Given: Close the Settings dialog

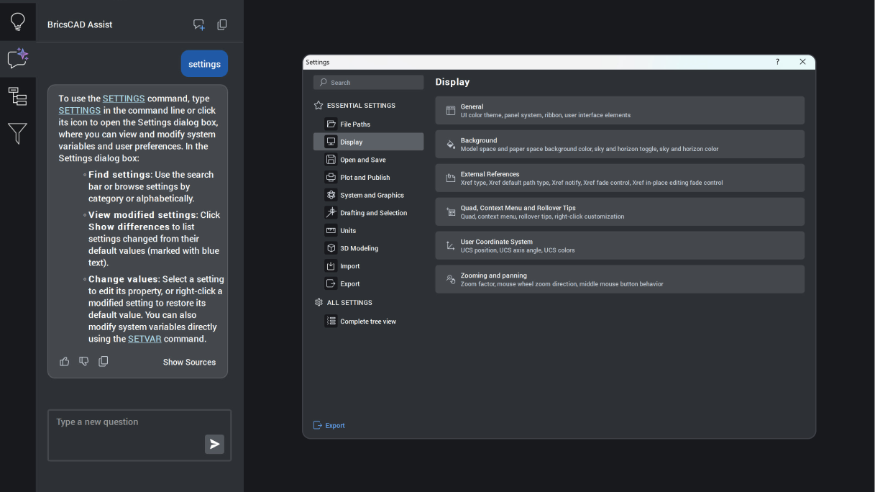Looking at the screenshot, I should pyautogui.click(x=802, y=62).
